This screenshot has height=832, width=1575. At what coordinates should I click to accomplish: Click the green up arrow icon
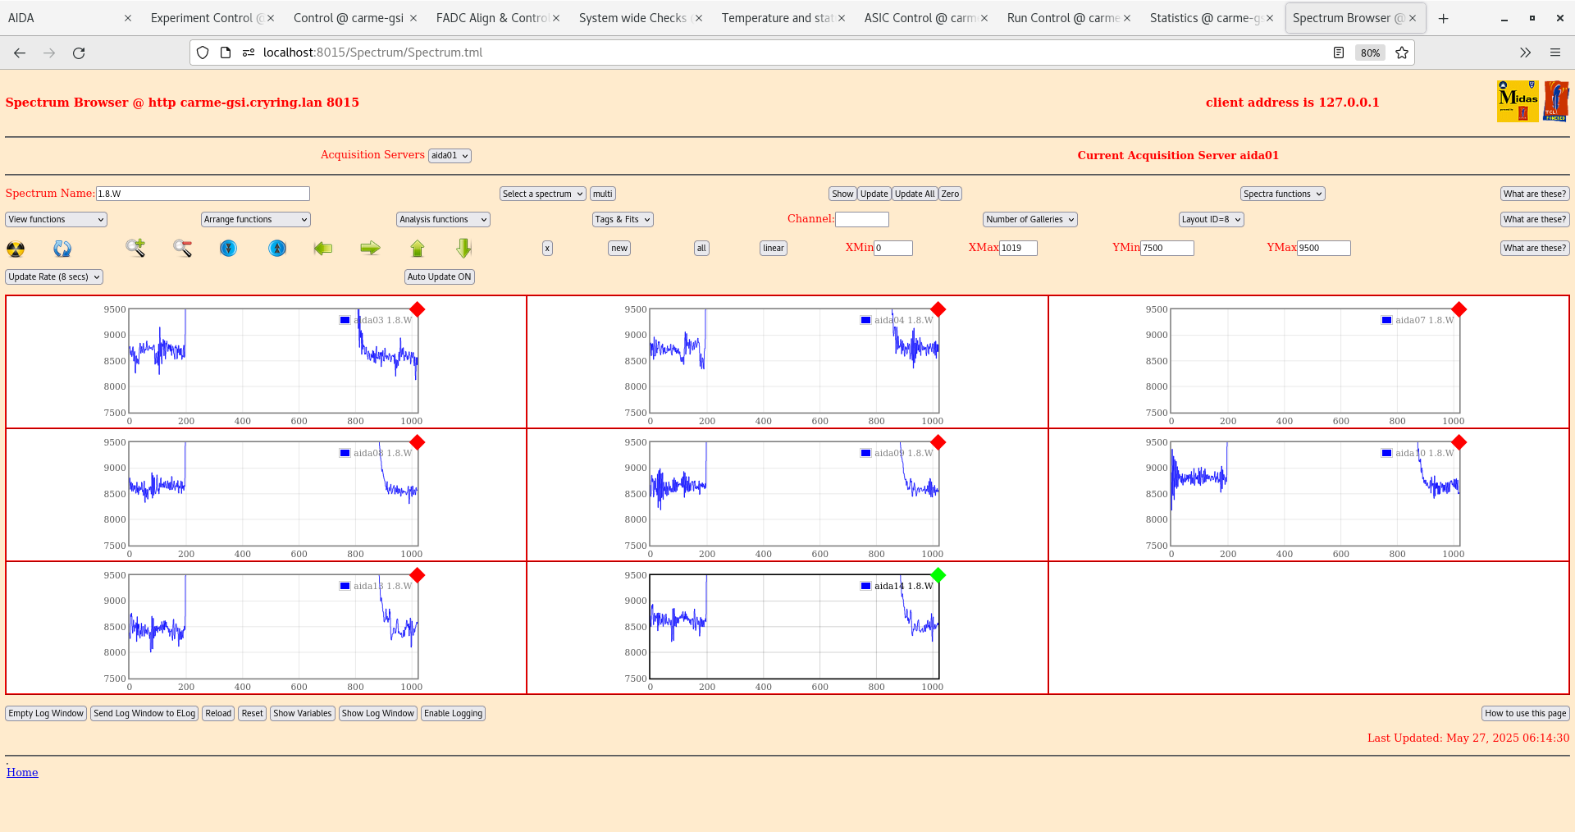click(x=417, y=249)
